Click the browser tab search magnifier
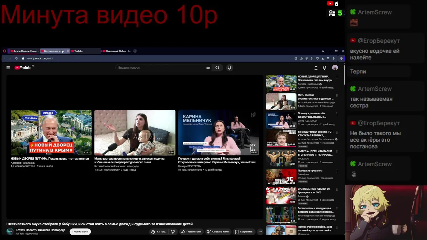 pos(323,51)
